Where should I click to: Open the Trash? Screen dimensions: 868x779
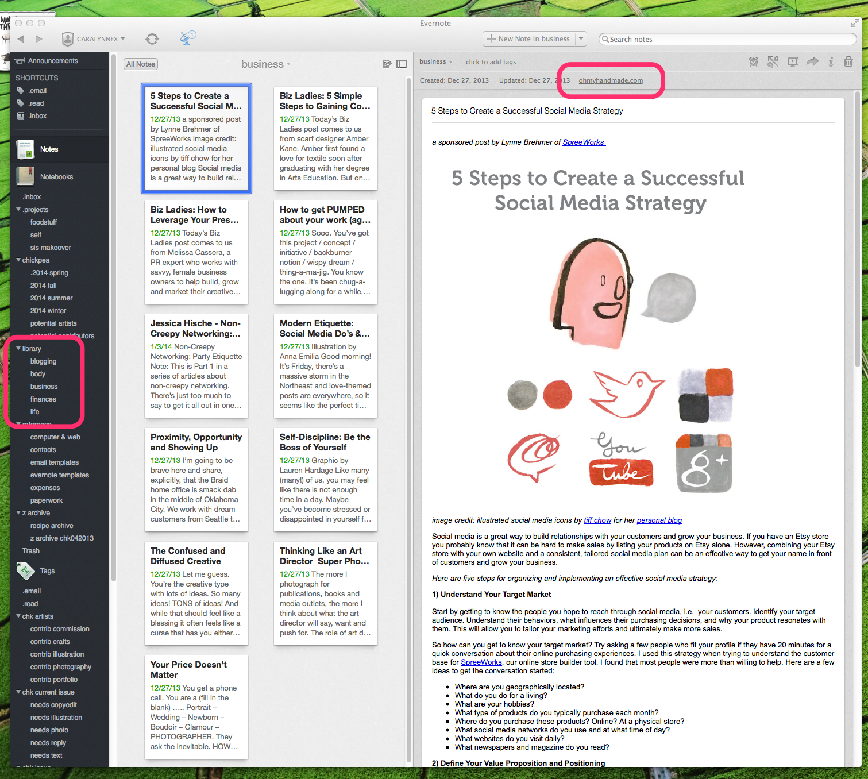(x=31, y=551)
